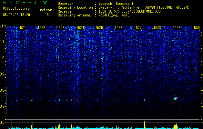Click the Receiving antenna label
Viewport: 203px width, 129px height.
coord(74,15)
